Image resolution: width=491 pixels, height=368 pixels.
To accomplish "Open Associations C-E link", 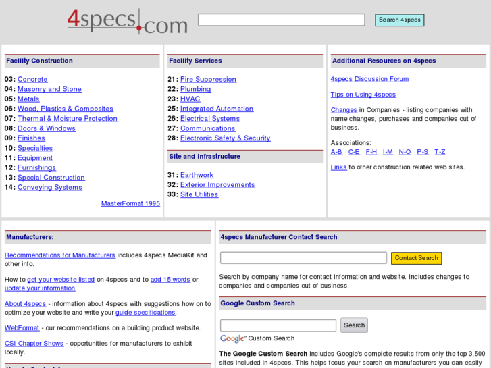I will 354,152.
